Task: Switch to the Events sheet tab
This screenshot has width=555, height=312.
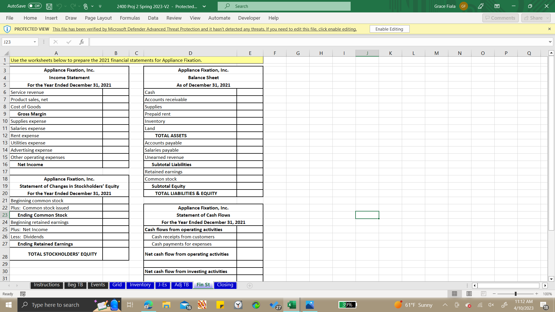Action: (98, 285)
